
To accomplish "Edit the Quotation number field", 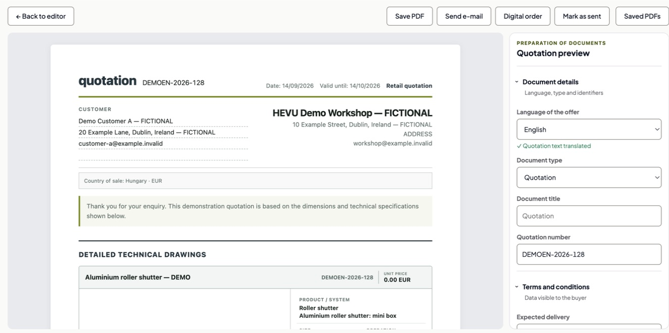I will coord(589,254).
